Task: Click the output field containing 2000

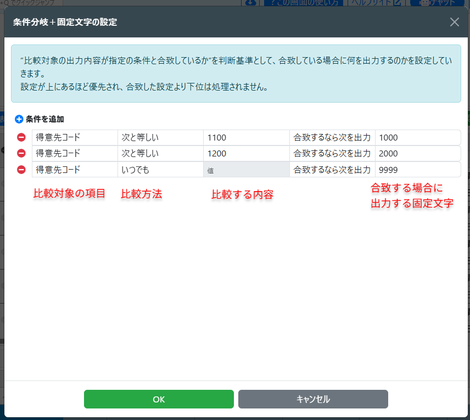Action: click(417, 154)
